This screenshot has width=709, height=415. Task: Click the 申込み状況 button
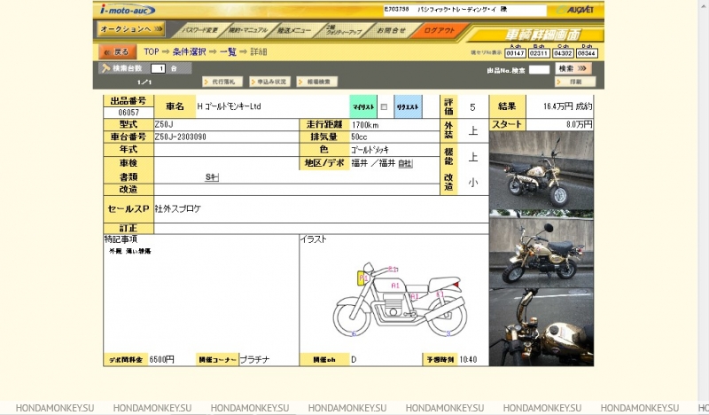point(270,82)
